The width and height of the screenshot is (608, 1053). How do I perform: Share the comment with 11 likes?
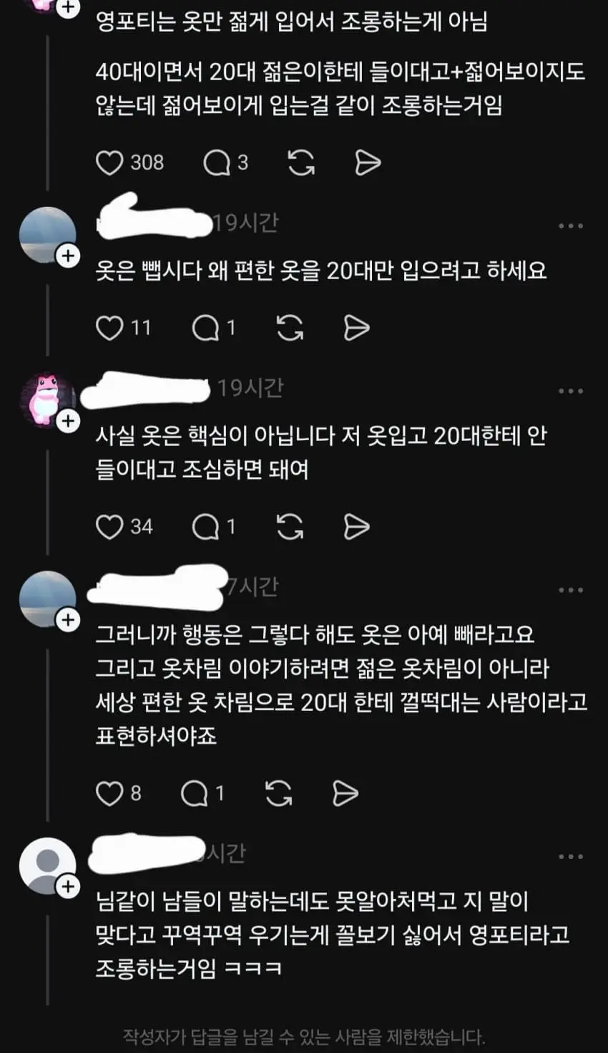point(356,329)
